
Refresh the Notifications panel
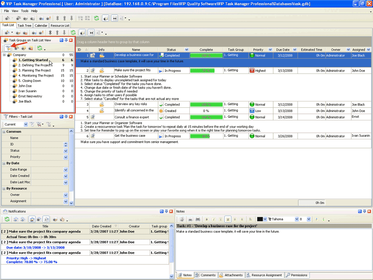[x=7, y=219]
